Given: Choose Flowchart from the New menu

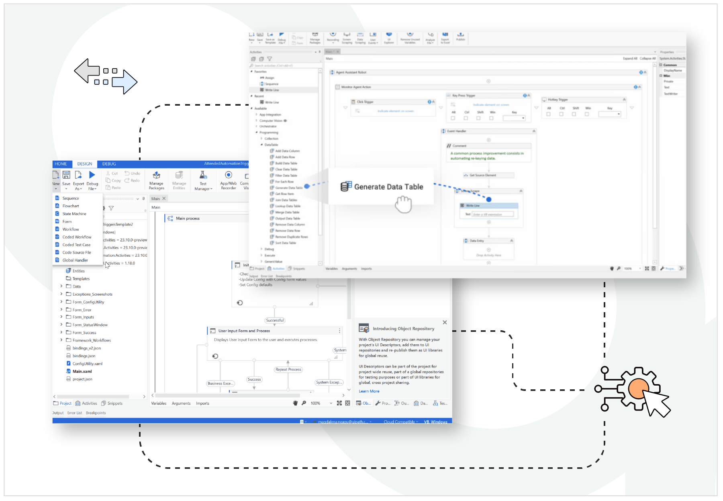Looking at the screenshot, I should [x=71, y=206].
